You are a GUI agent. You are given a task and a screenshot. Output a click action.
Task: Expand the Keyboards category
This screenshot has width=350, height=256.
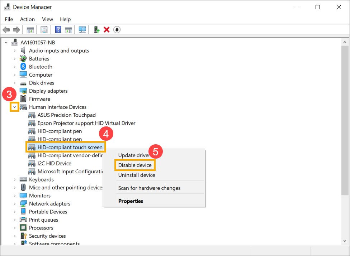coord(15,179)
